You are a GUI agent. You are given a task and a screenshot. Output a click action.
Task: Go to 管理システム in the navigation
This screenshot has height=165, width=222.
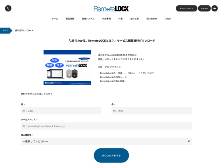coord(88,18)
